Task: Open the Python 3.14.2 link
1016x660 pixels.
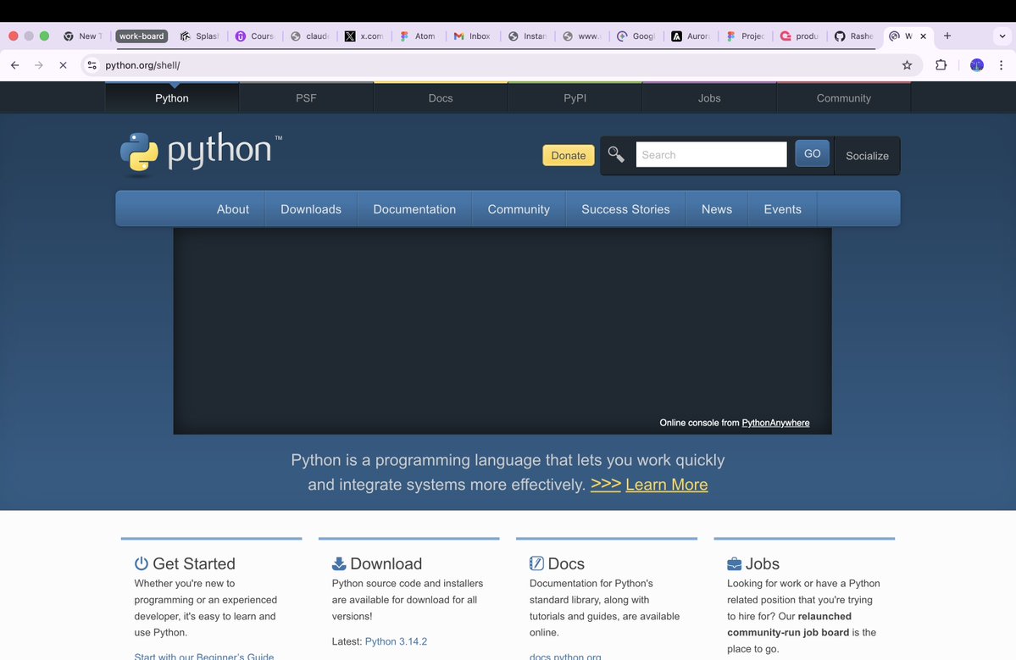Action: 396,641
